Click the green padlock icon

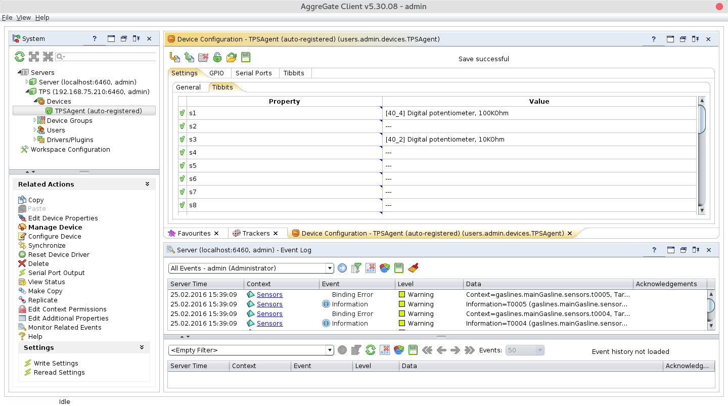click(x=217, y=57)
